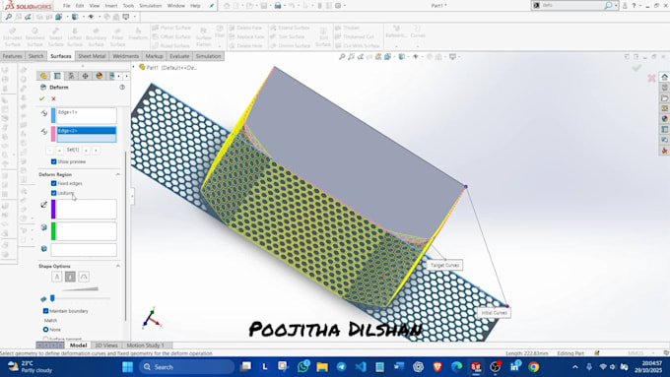Viewport: 670px width, 377px height.
Task: Click the Delete Face button
Action: 245,28
